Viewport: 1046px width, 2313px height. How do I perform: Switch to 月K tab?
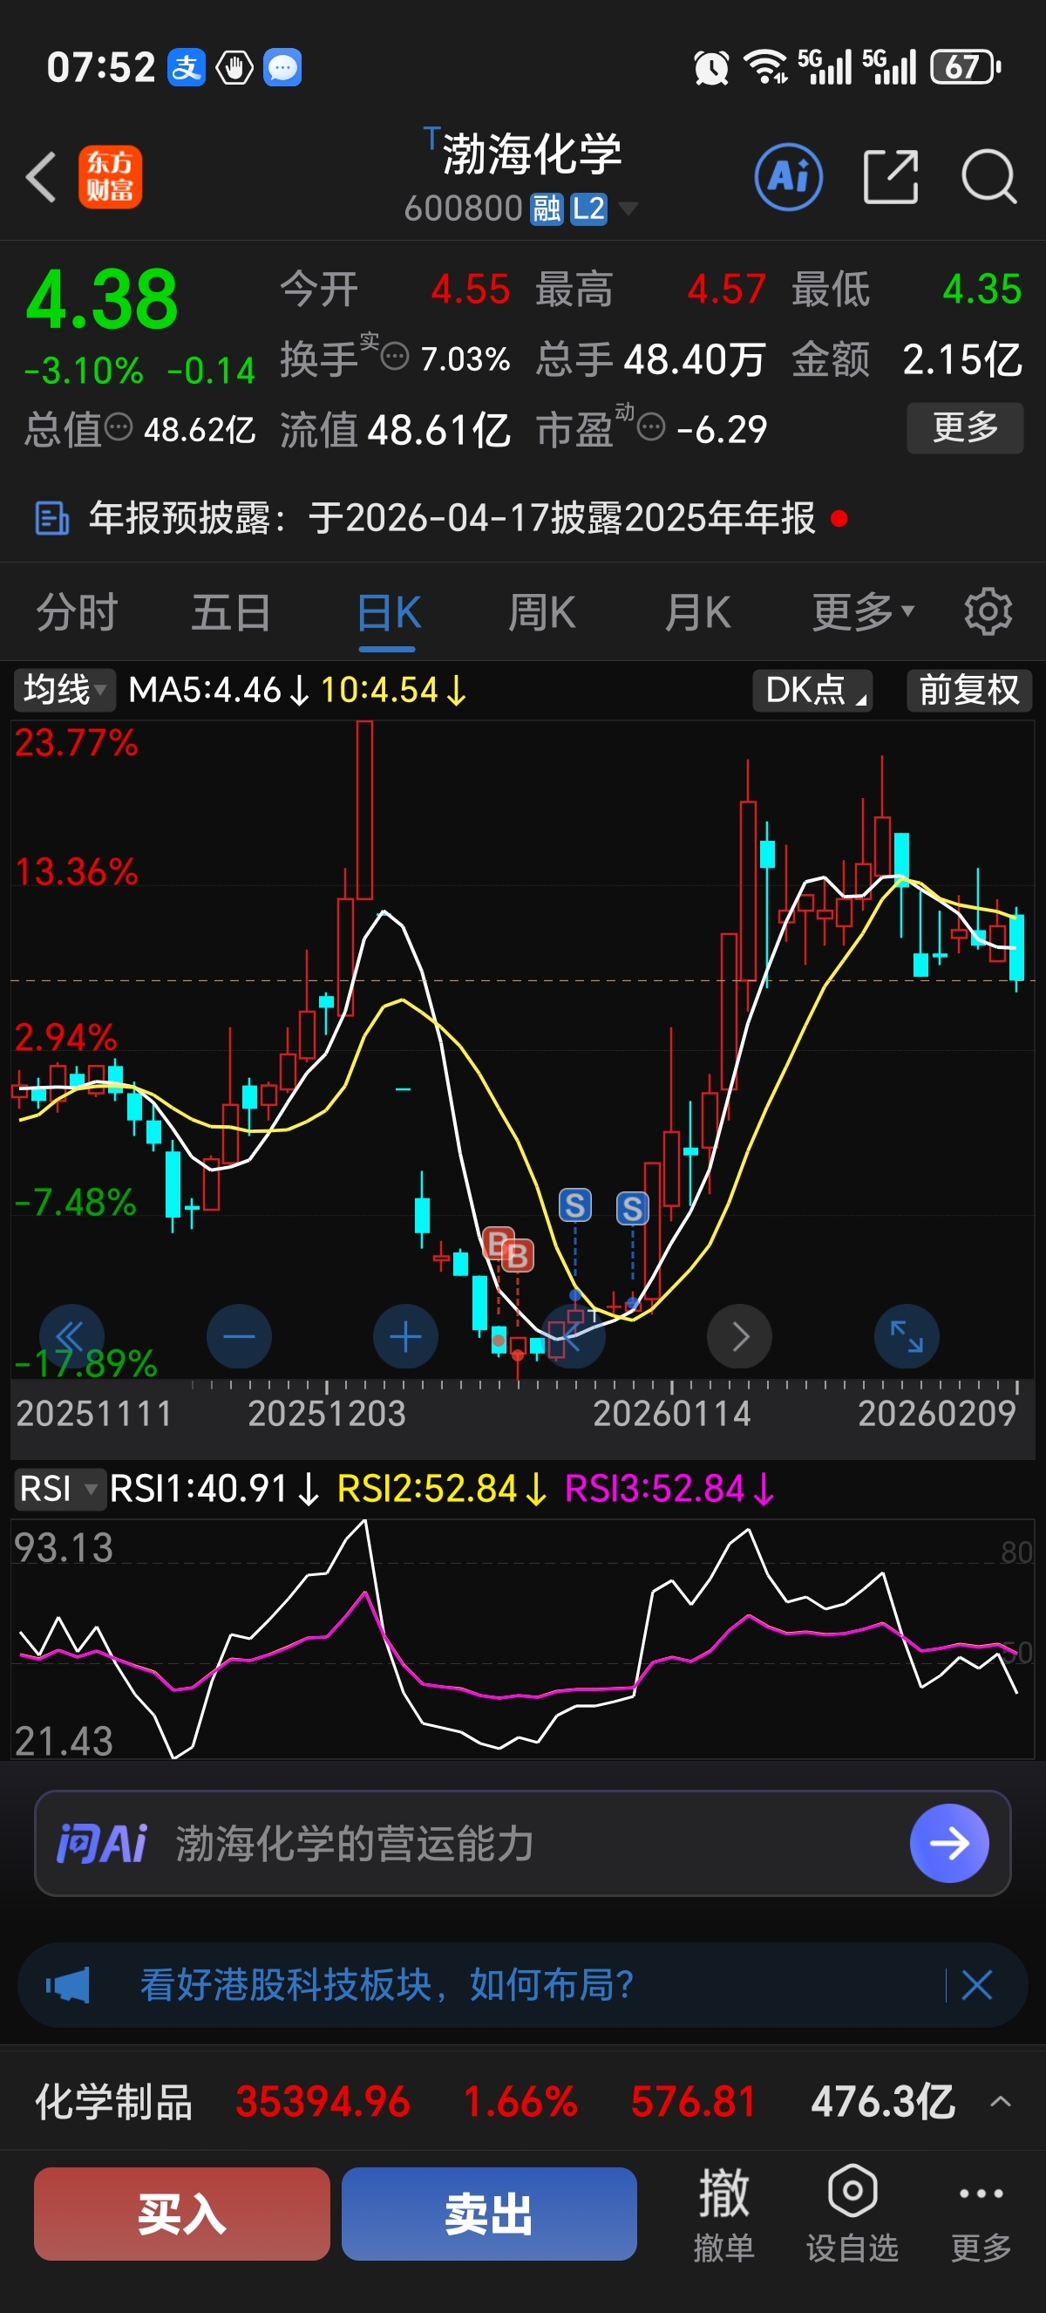click(x=698, y=611)
